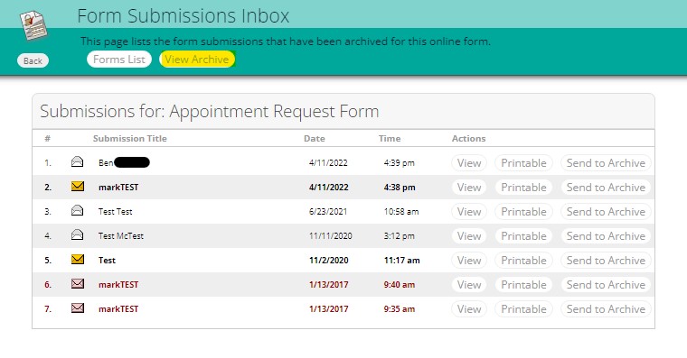687x358 pixels.
Task: Click opened envelope icon beside Test McTest
Action: click(77, 235)
